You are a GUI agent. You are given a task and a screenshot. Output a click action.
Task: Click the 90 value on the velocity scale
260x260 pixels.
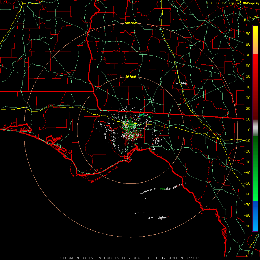(248, 34)
